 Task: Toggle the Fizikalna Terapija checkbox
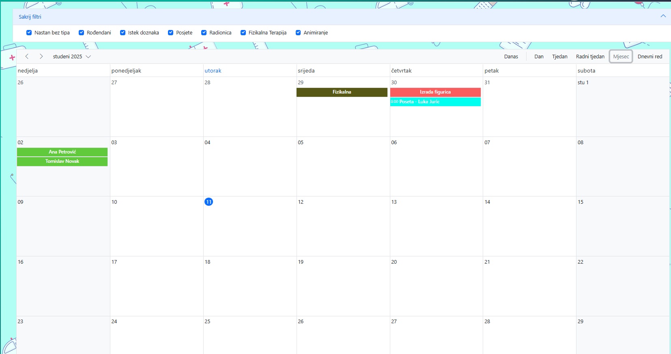tap(243, 33)
